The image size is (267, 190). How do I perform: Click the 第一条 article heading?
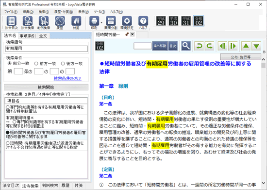pos(106,104)
